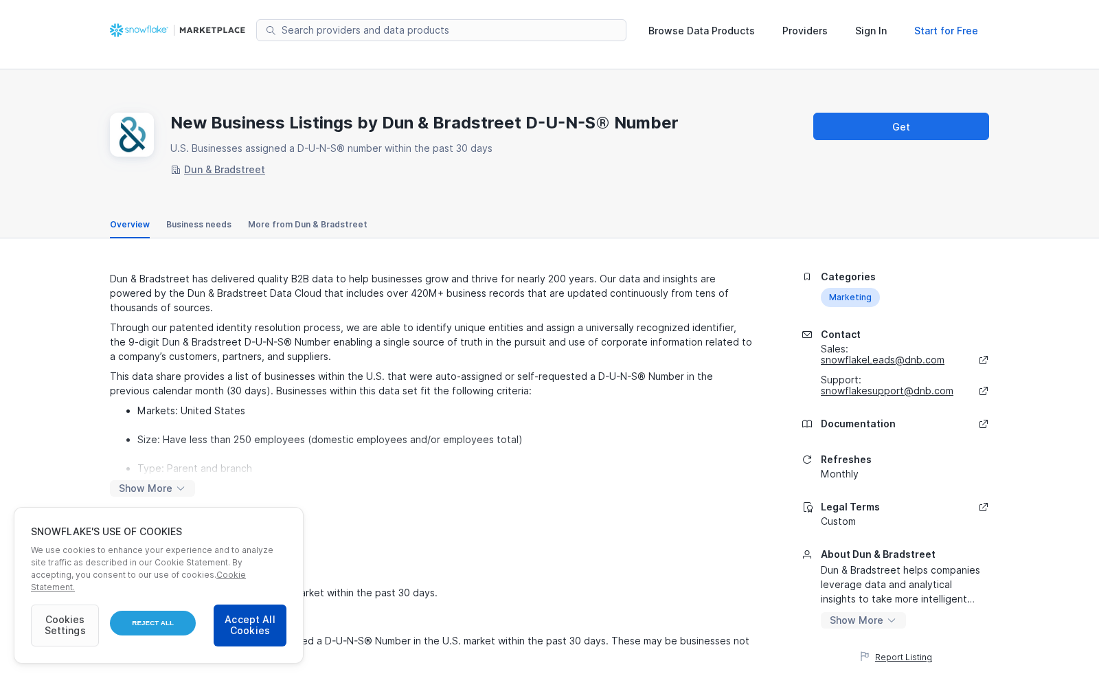Open external link for support email

984,391
